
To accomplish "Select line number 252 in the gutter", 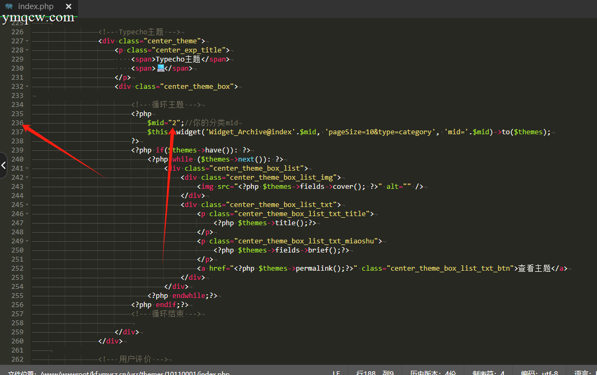I will click(x=17, y=269).
